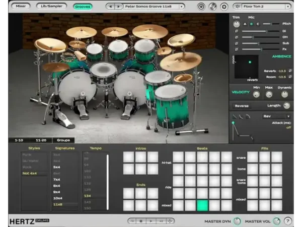Click the speaker icon beside Floor Tom 2

pos(238,7)
